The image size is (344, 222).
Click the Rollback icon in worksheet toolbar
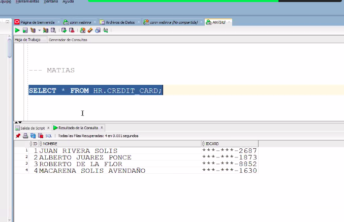point(71,30)
